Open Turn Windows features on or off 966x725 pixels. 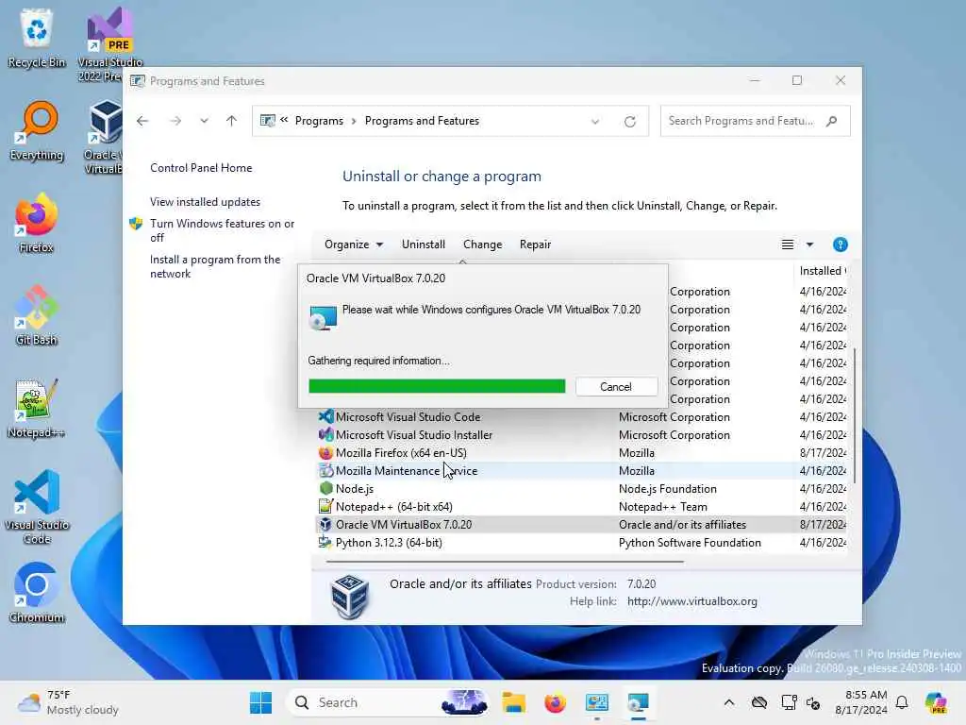pyautogui.click(x=222, y=230)
